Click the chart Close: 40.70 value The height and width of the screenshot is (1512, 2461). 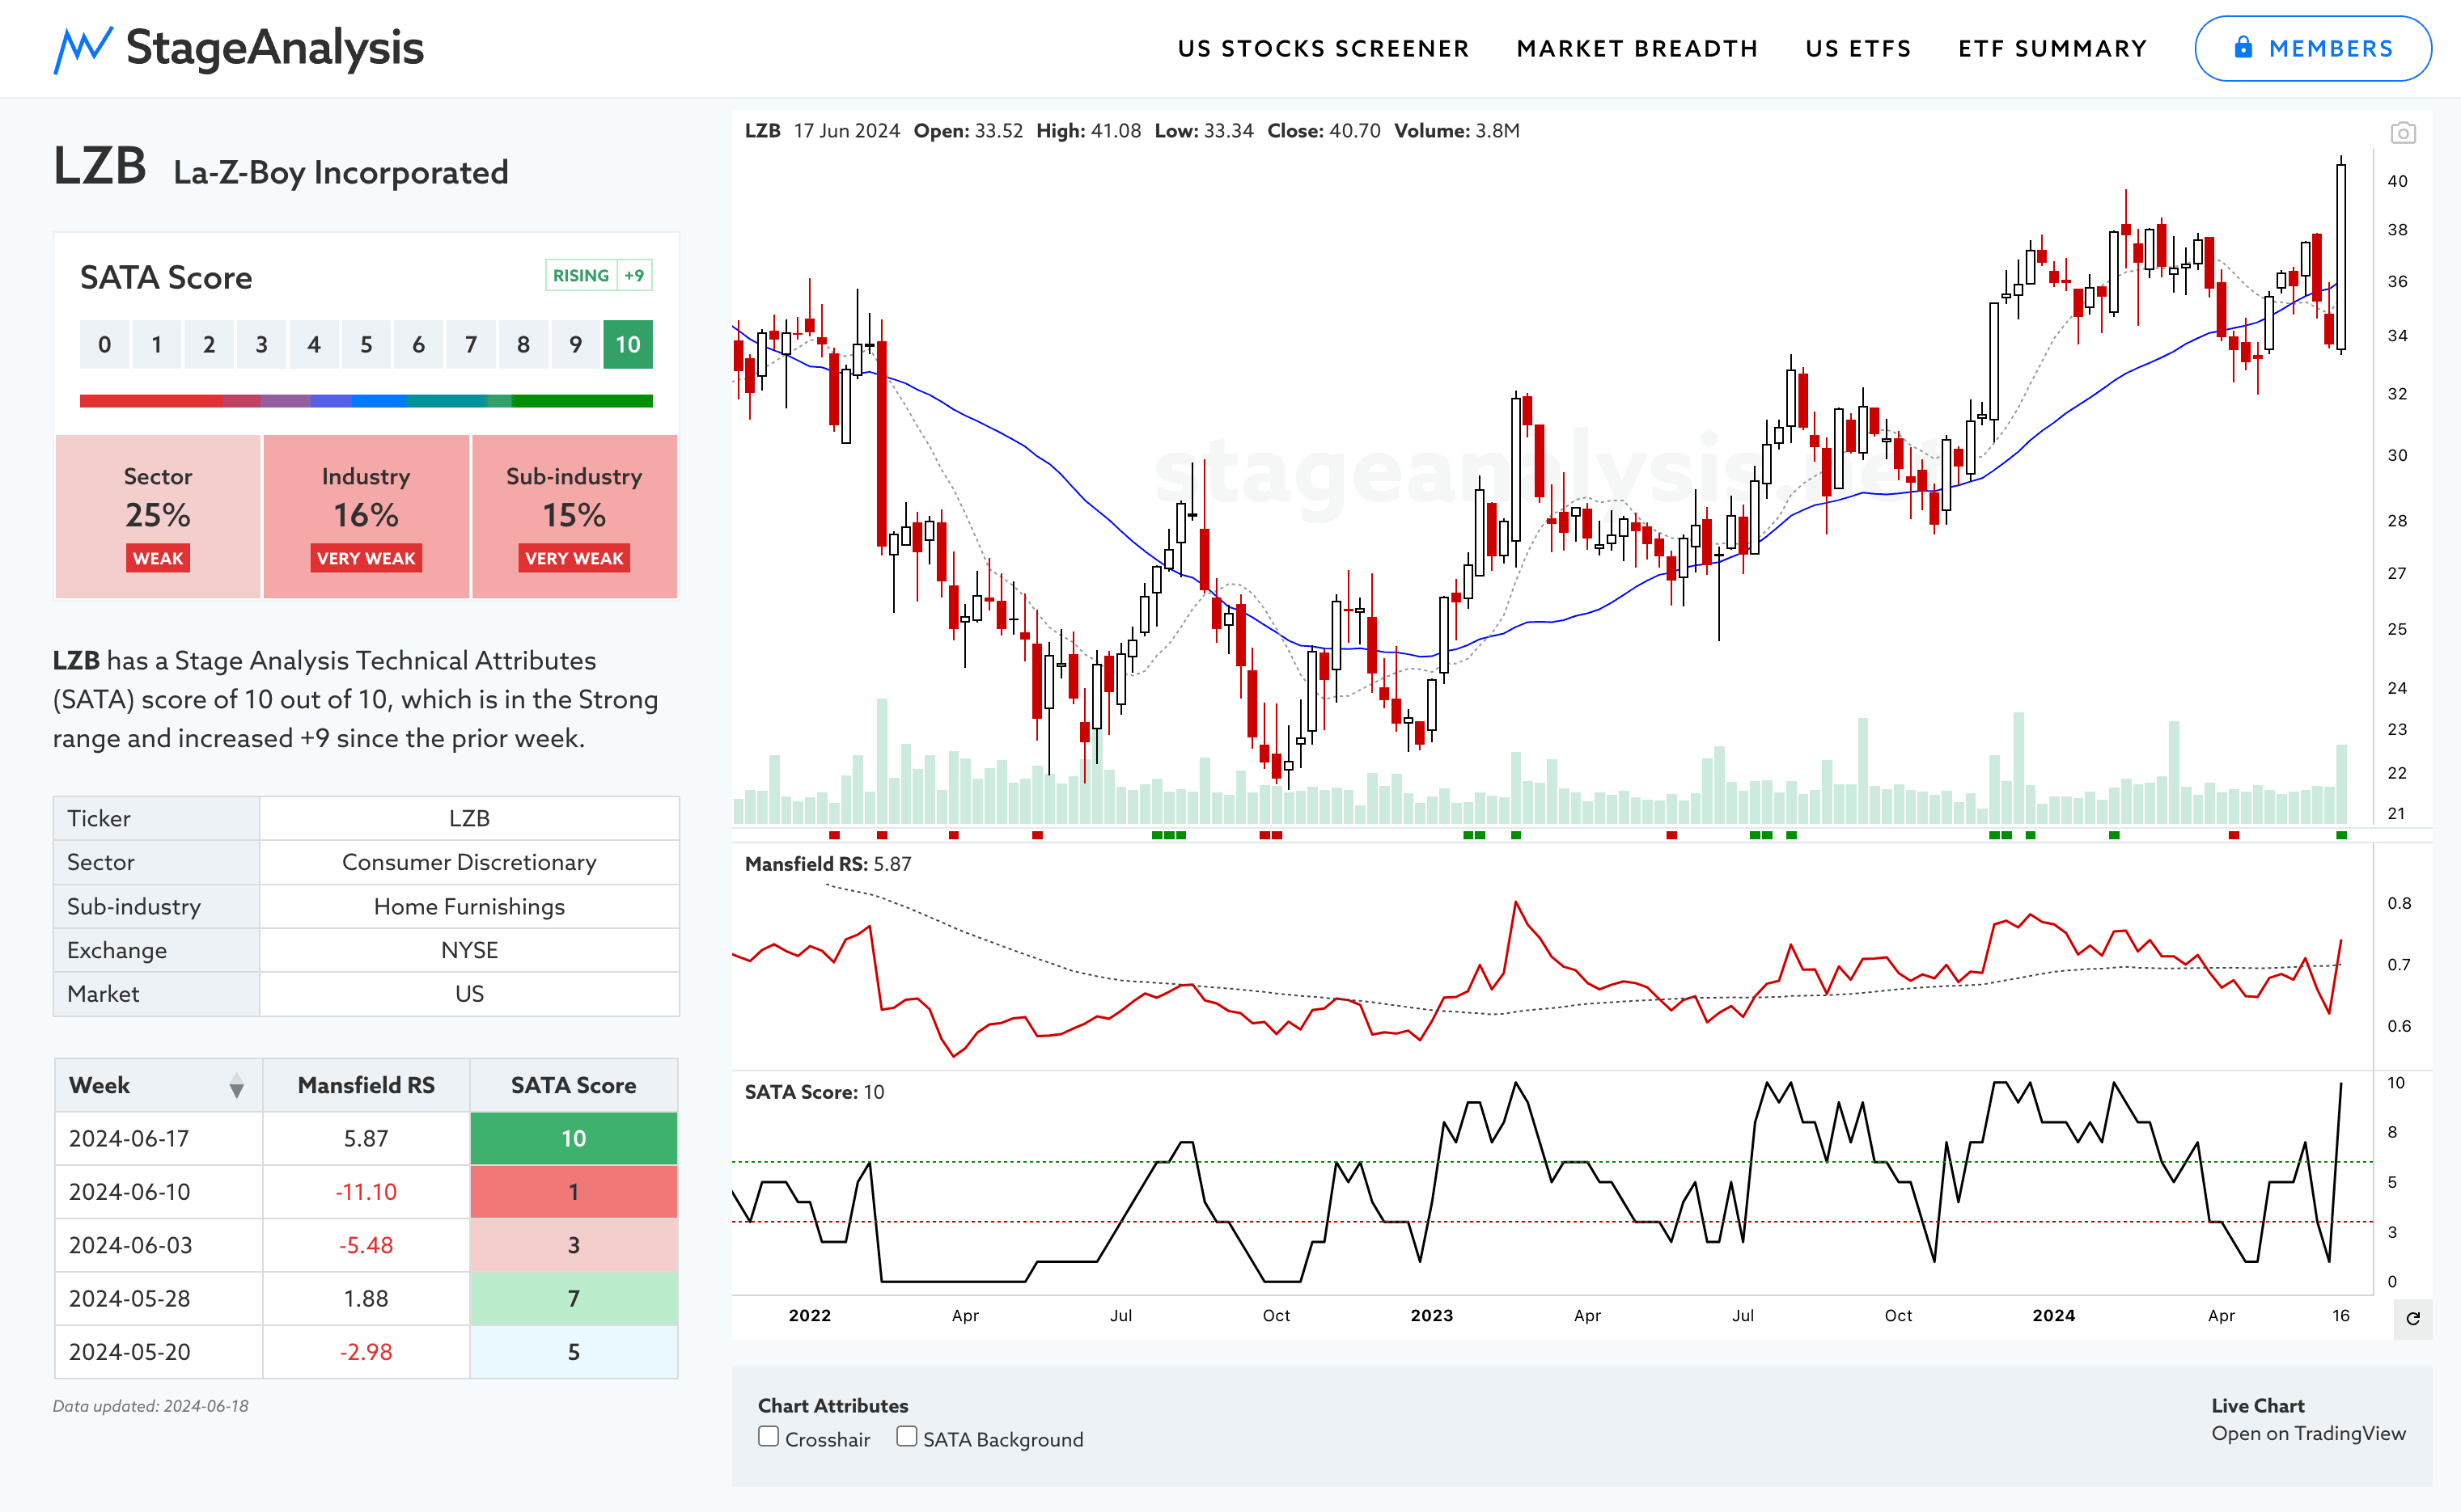tap(1324, 131)
